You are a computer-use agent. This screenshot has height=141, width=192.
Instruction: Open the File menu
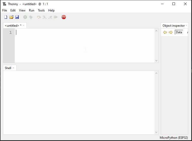(x=5, y=10)
